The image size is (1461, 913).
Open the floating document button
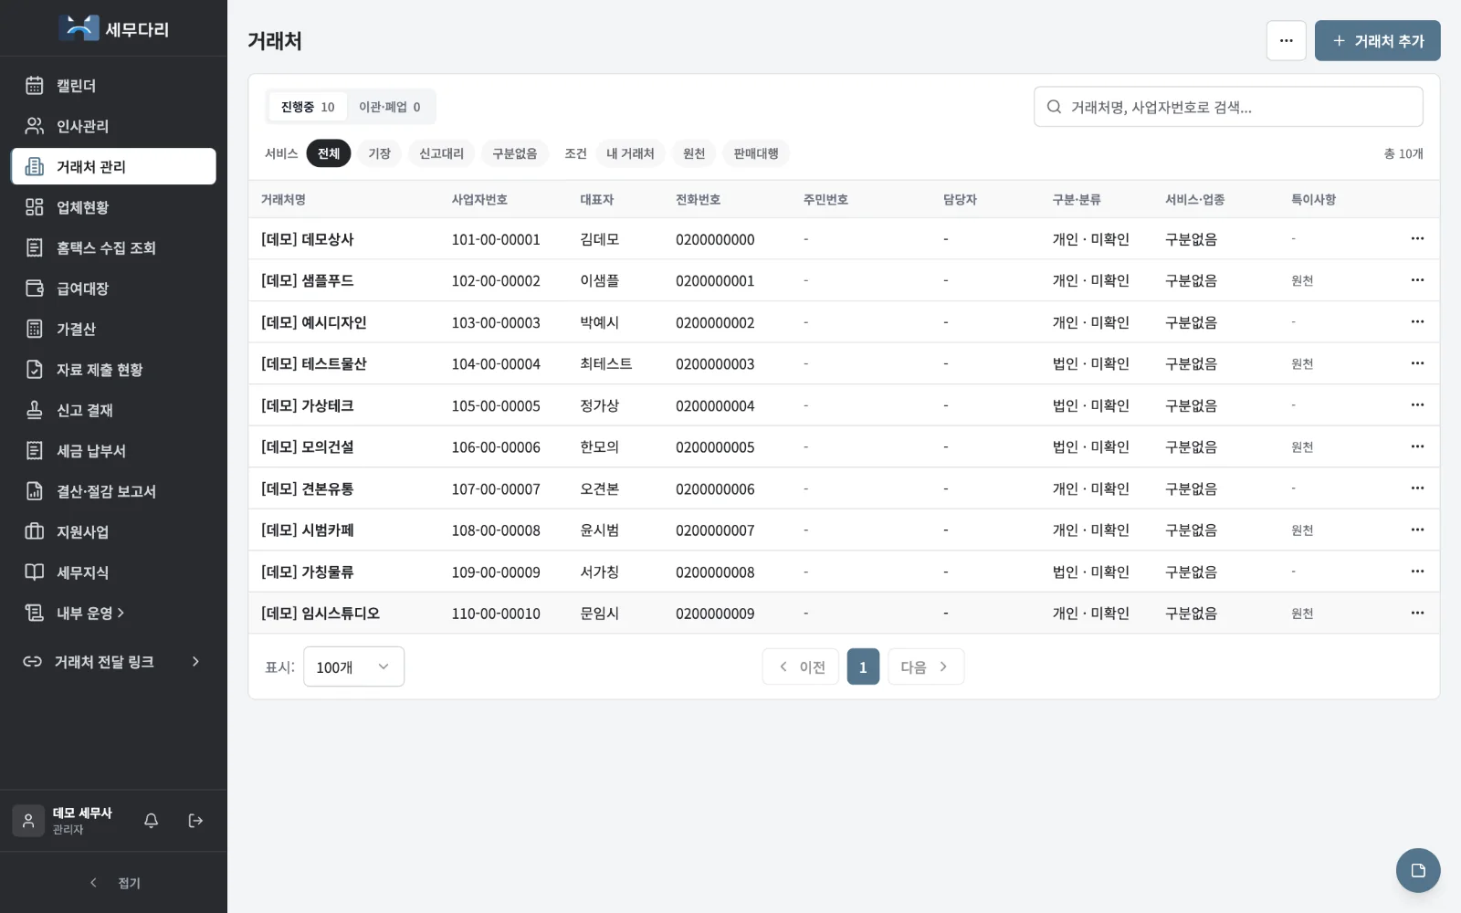tap(1417, 870)
